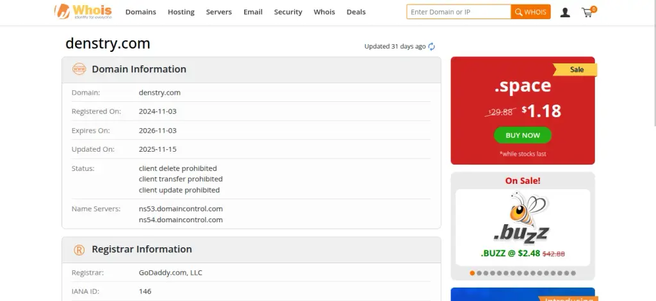
Task: Click the registered R icon in Registrar Information
Action: (x=79, y=250)
